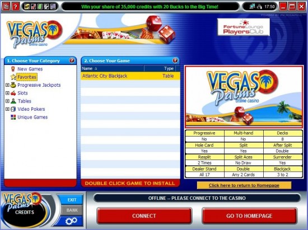The height and width of the screenshot is (230, 308).
Task: Click the scrolling promo message about 35,000 credits
Action: pyautogui.click(x=150, y=7)
